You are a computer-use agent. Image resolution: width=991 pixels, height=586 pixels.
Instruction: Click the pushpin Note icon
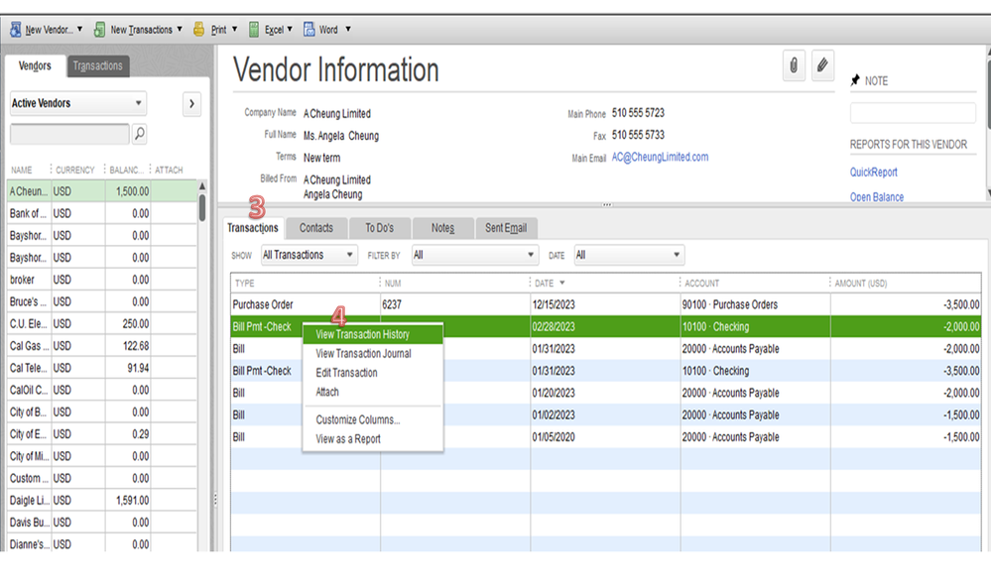[x=855, y=80]
